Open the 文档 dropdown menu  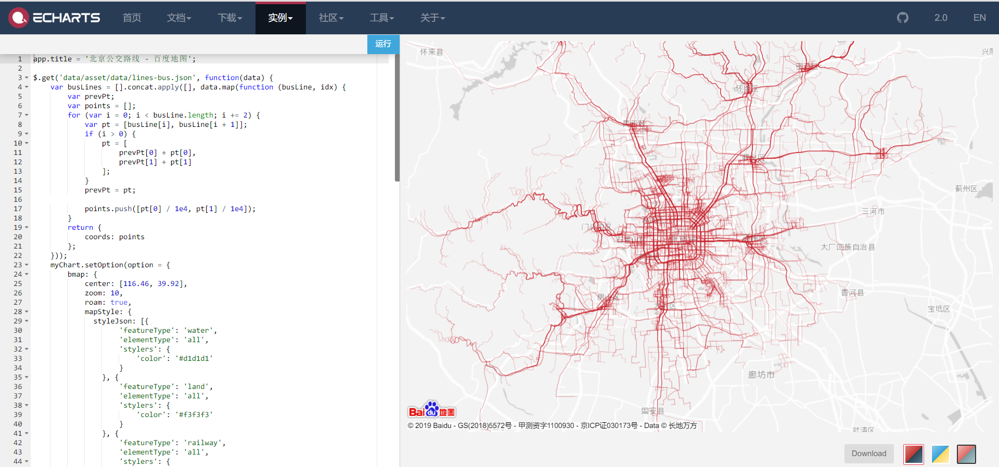[179, 18]
